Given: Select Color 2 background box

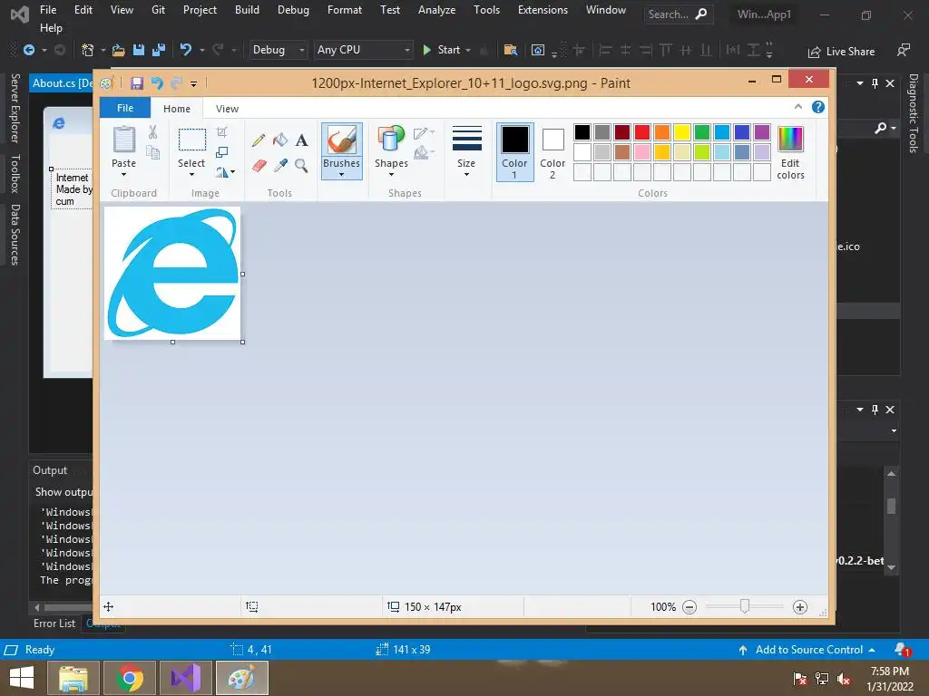Looking at the screenshot, I should click(553, 152).
